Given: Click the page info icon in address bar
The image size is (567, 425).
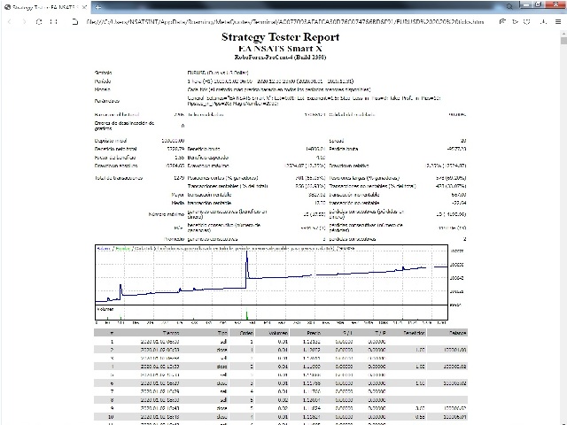Looking at the screenshot, I should click(74, 21).
